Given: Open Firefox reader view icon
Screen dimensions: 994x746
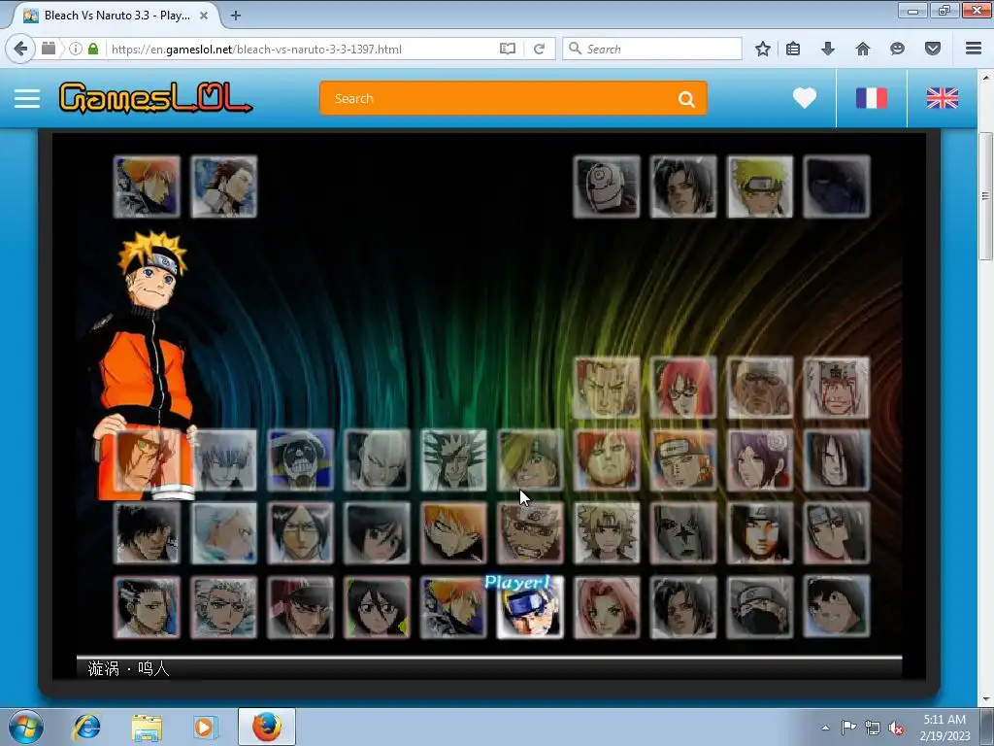Looking at the screenshot, I should (507, 49).
